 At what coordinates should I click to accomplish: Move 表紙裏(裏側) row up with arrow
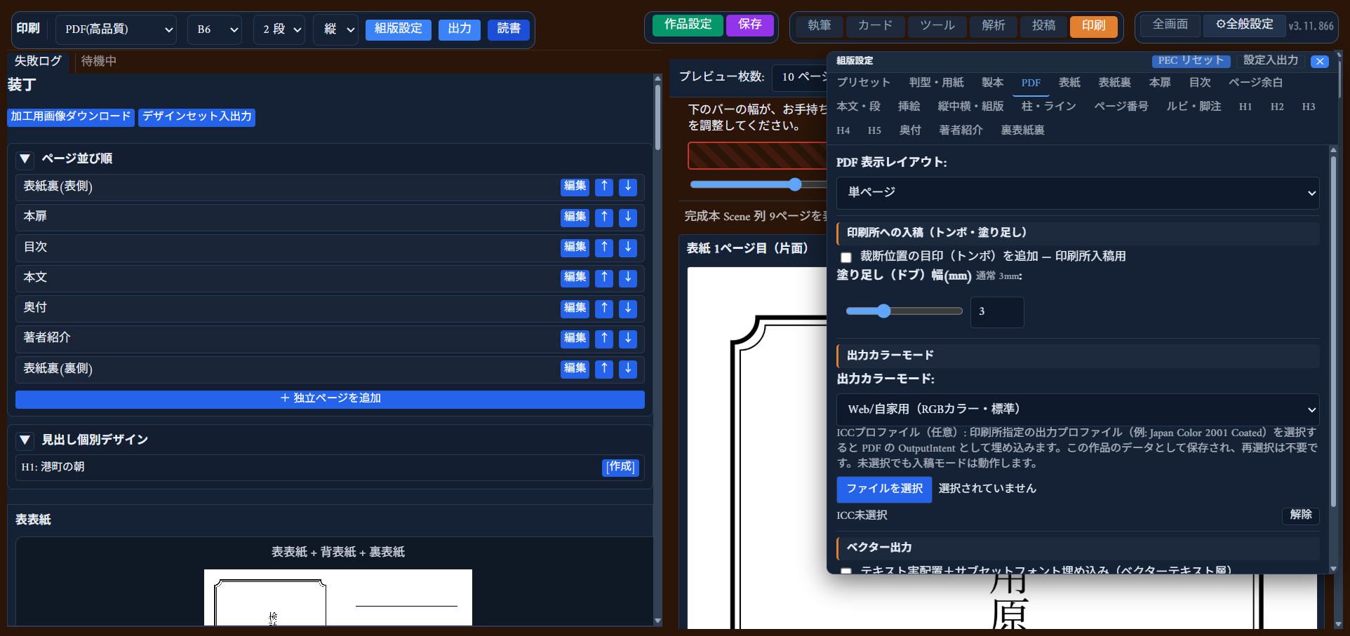(x=604, y=369)
